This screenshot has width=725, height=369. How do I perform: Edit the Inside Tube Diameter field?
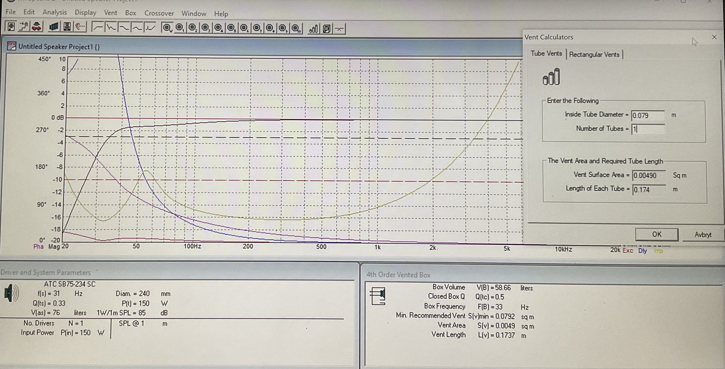point(648,115)
